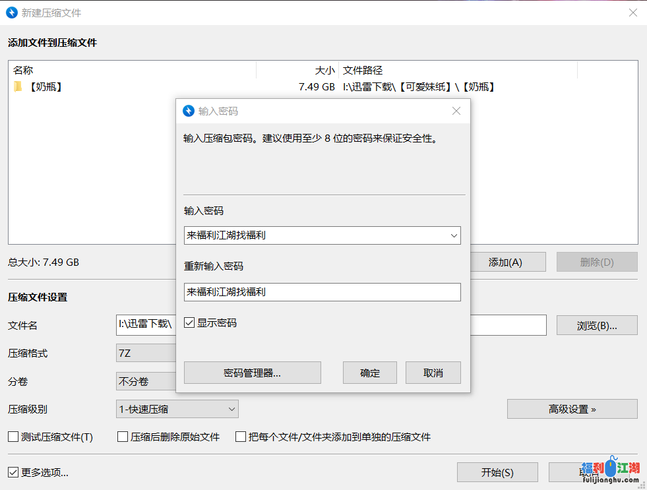This screenshot has width=647, height=490.
Task: Enable 测试压缩文件(T)
Action: (x=11, y=437)
